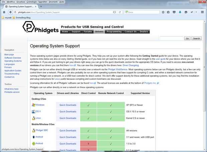Open Main page sidebar link

coord(9,55)
